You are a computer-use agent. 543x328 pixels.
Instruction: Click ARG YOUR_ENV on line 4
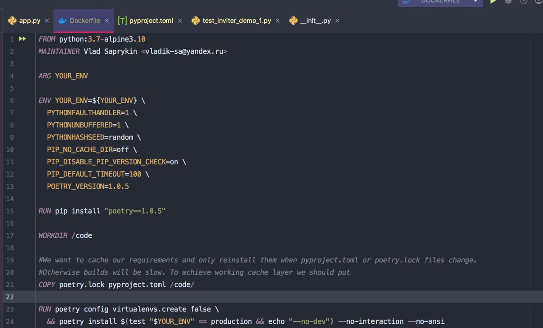coord(63,76)
